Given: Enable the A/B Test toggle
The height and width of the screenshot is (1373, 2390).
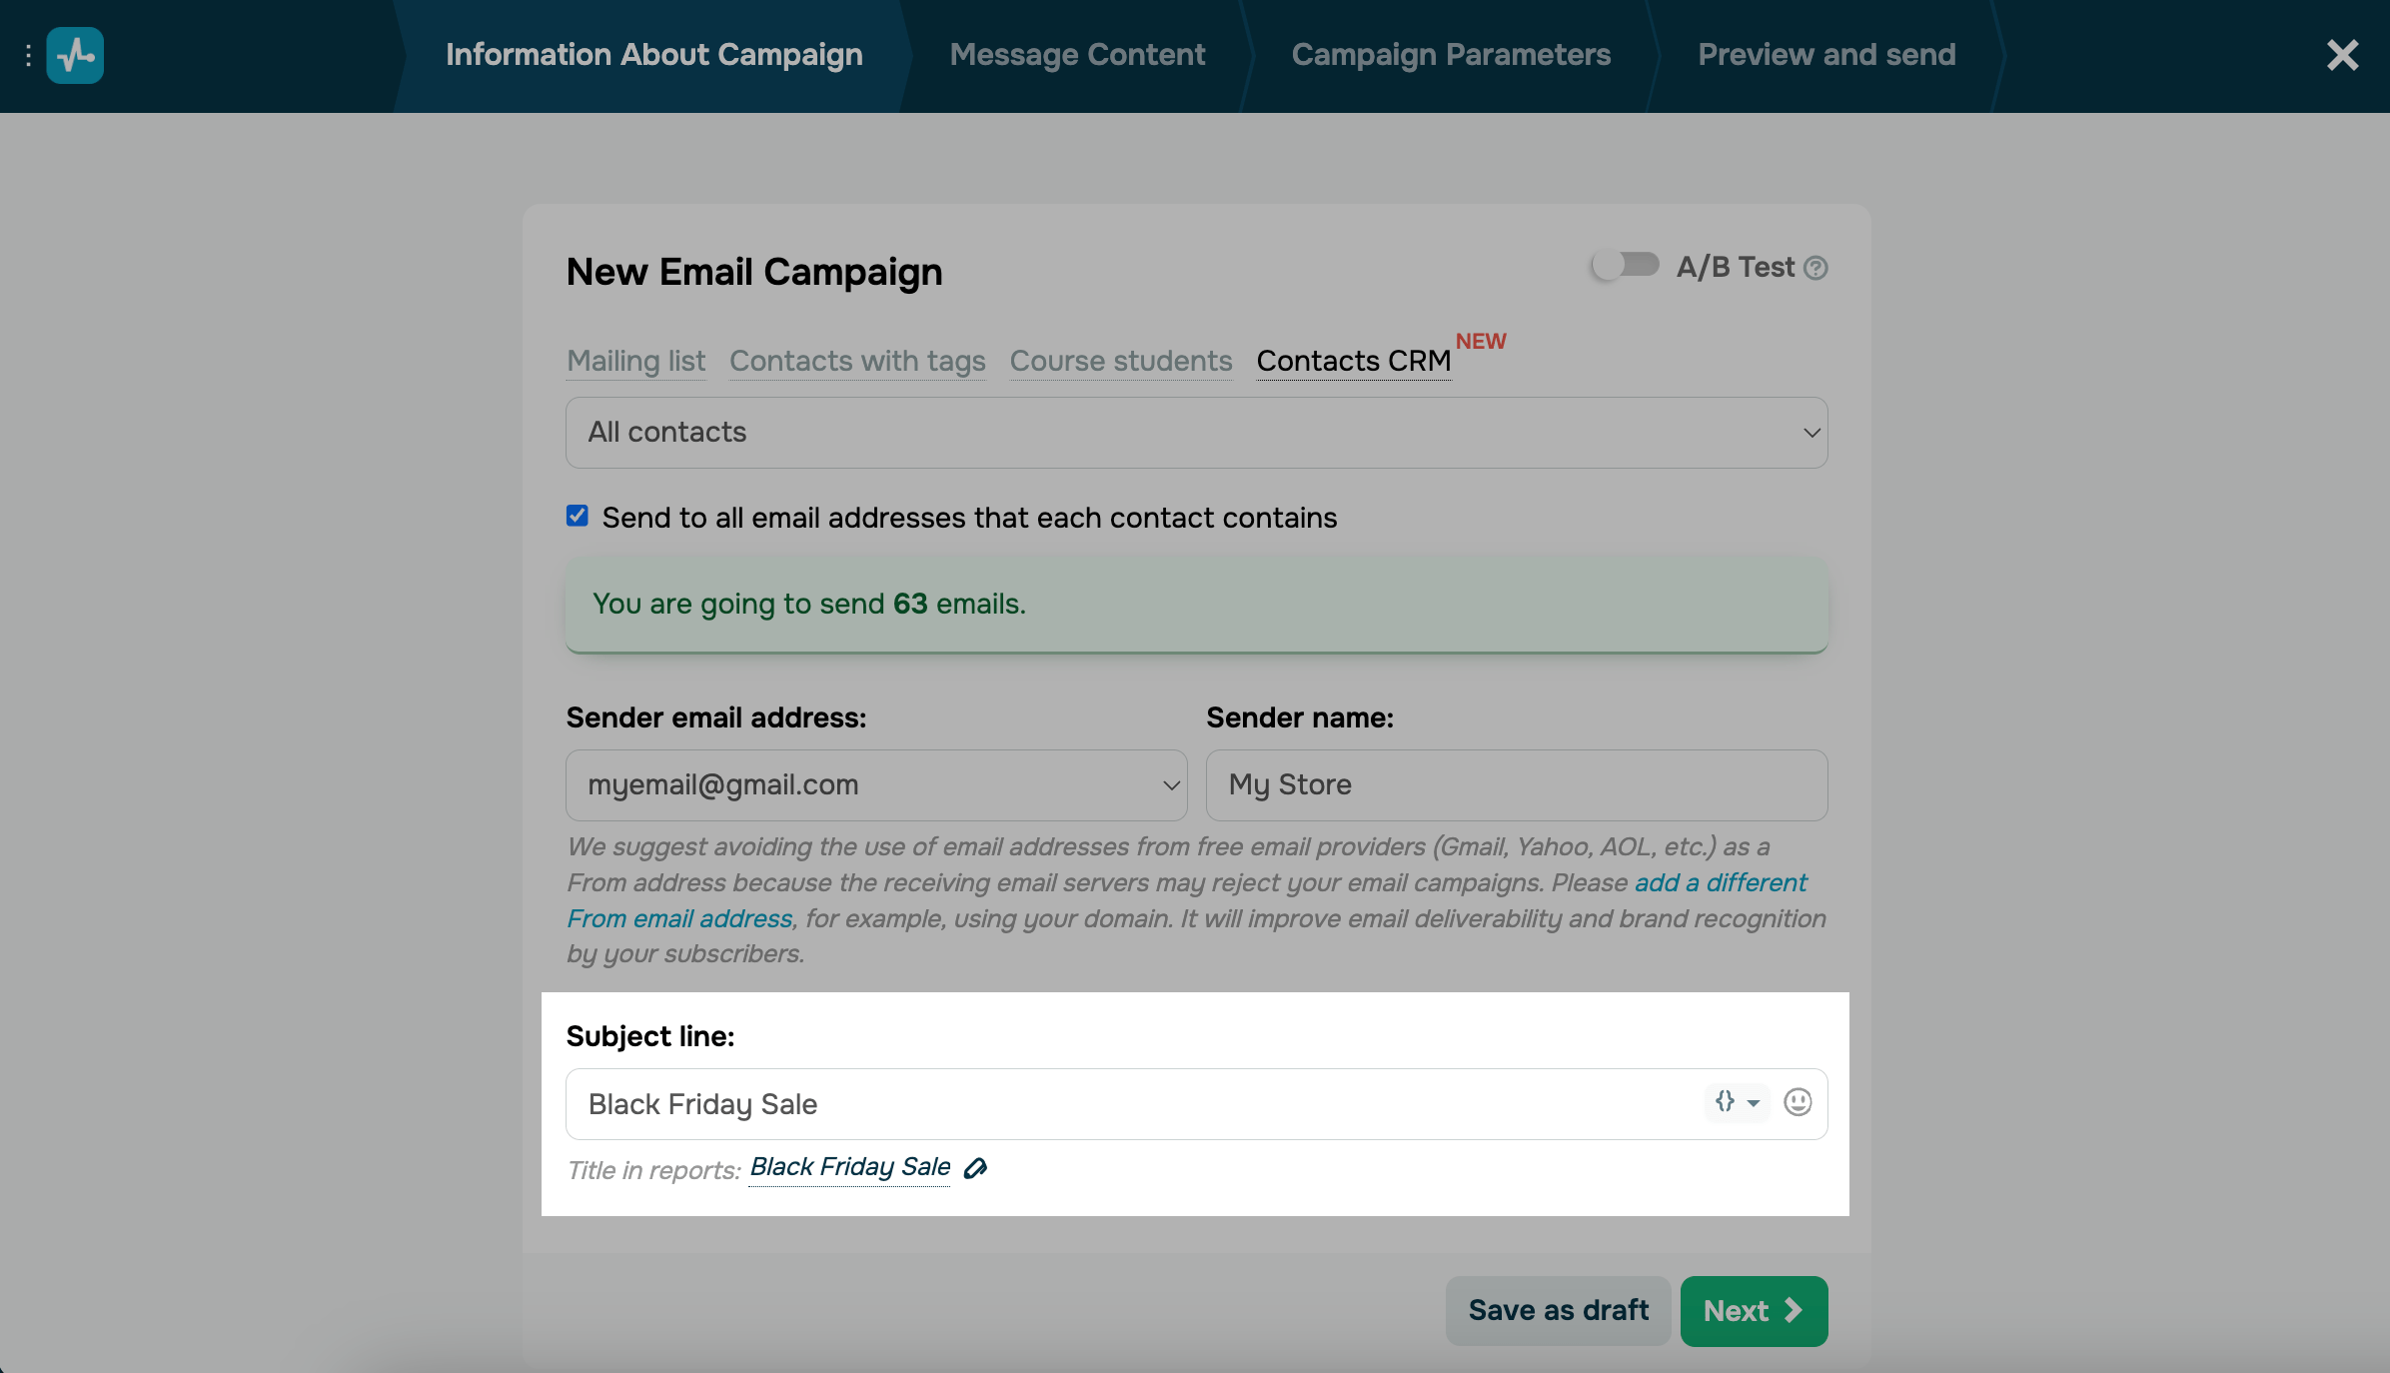Looking at the screenshot, I should [1625, 266].
